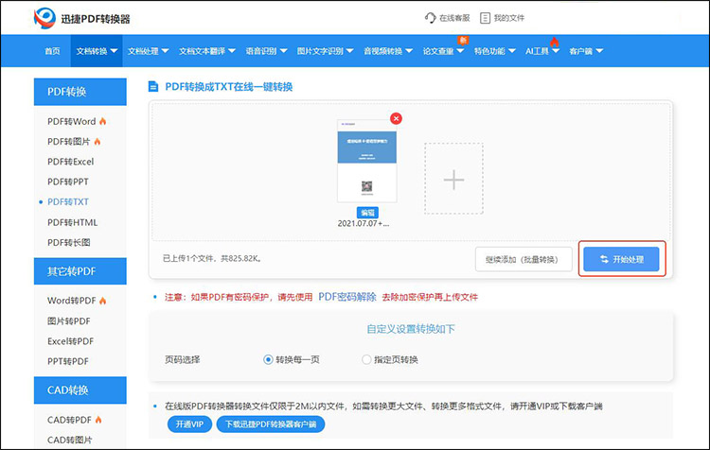Open 我的文件 link text
This screenshot has height=450, width=710.
tap(509, 18)
